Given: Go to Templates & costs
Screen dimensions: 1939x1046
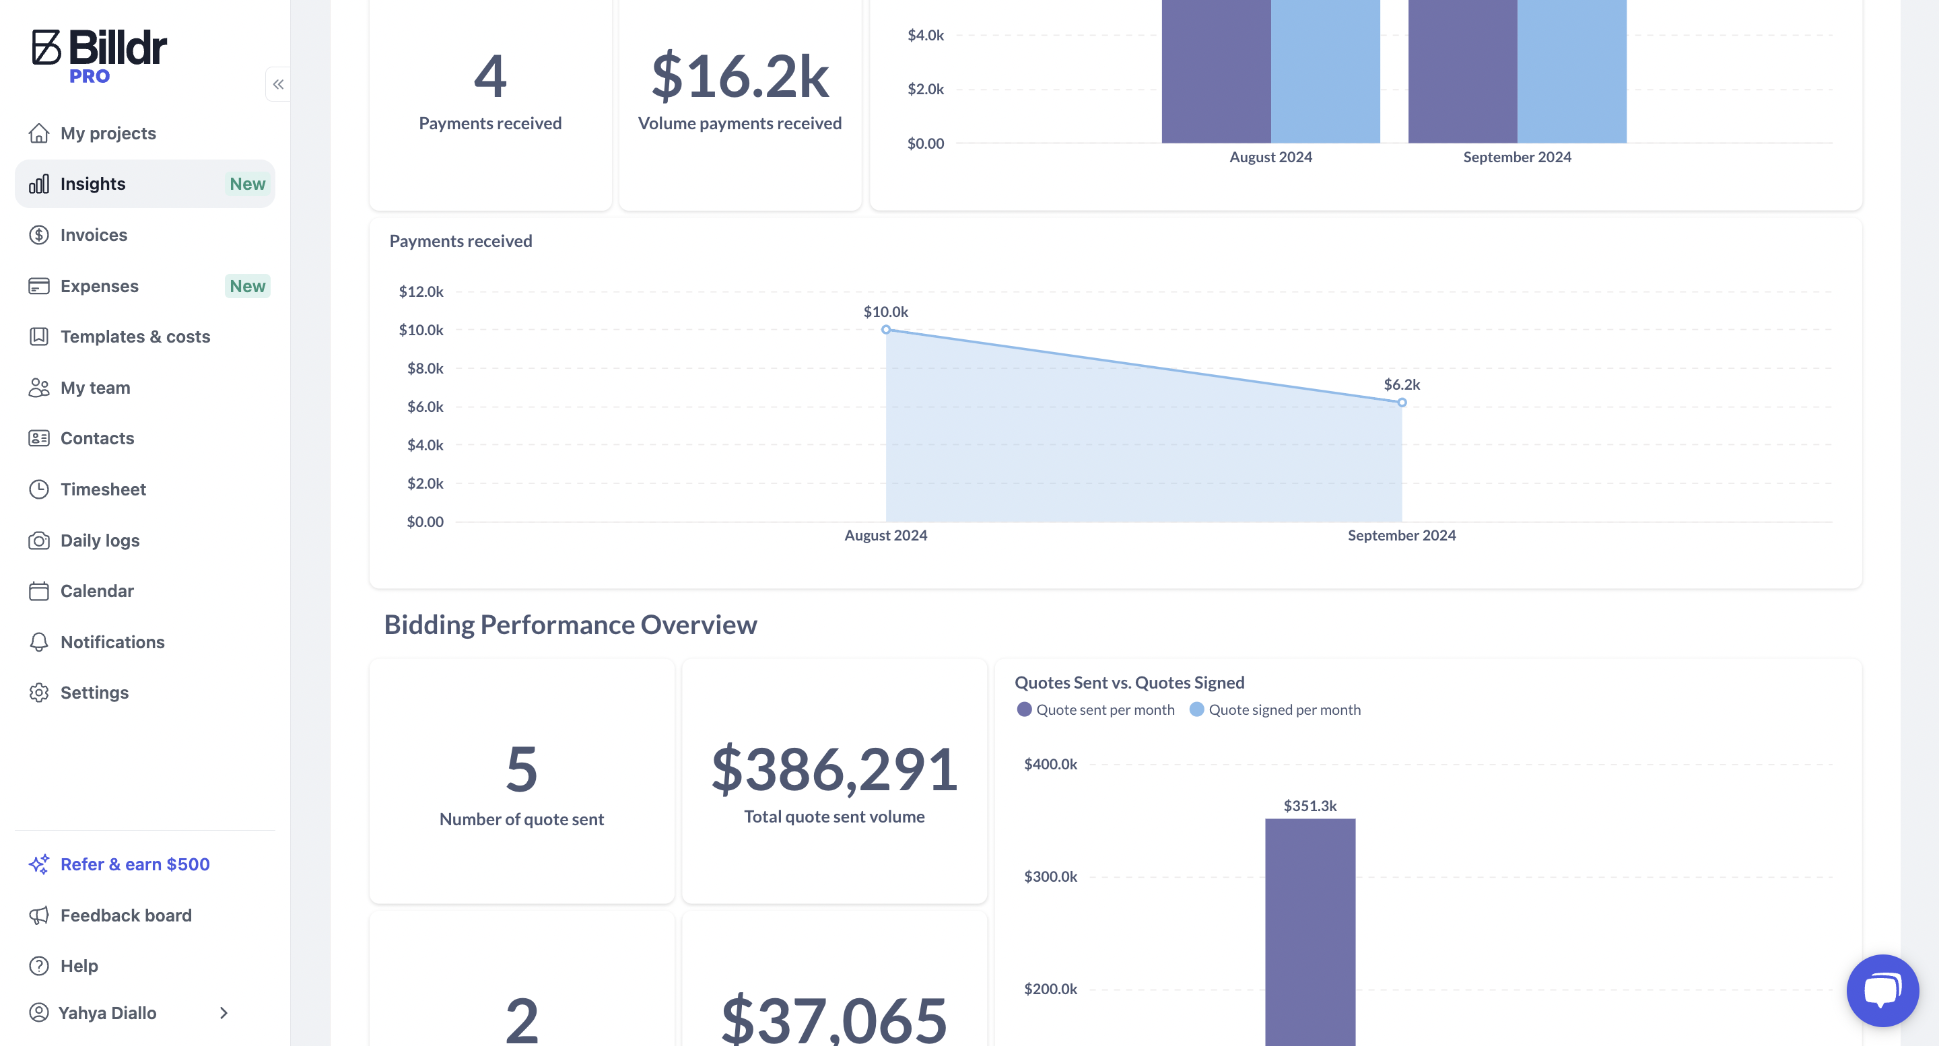Looking at the screenshot, I should [x=135, y=337].
